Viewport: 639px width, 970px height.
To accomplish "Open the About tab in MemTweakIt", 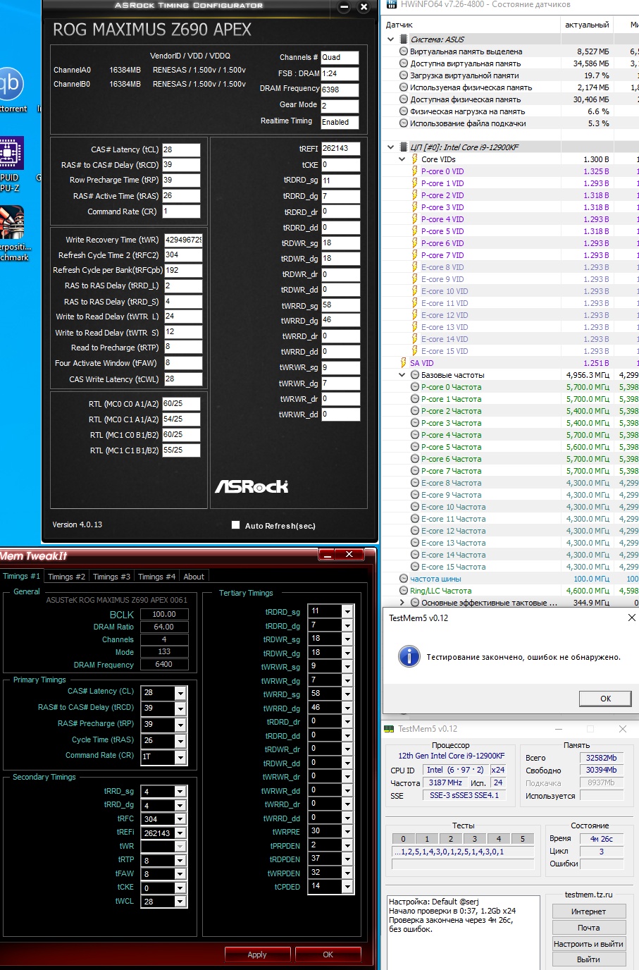I will click(x=194, y=577).
